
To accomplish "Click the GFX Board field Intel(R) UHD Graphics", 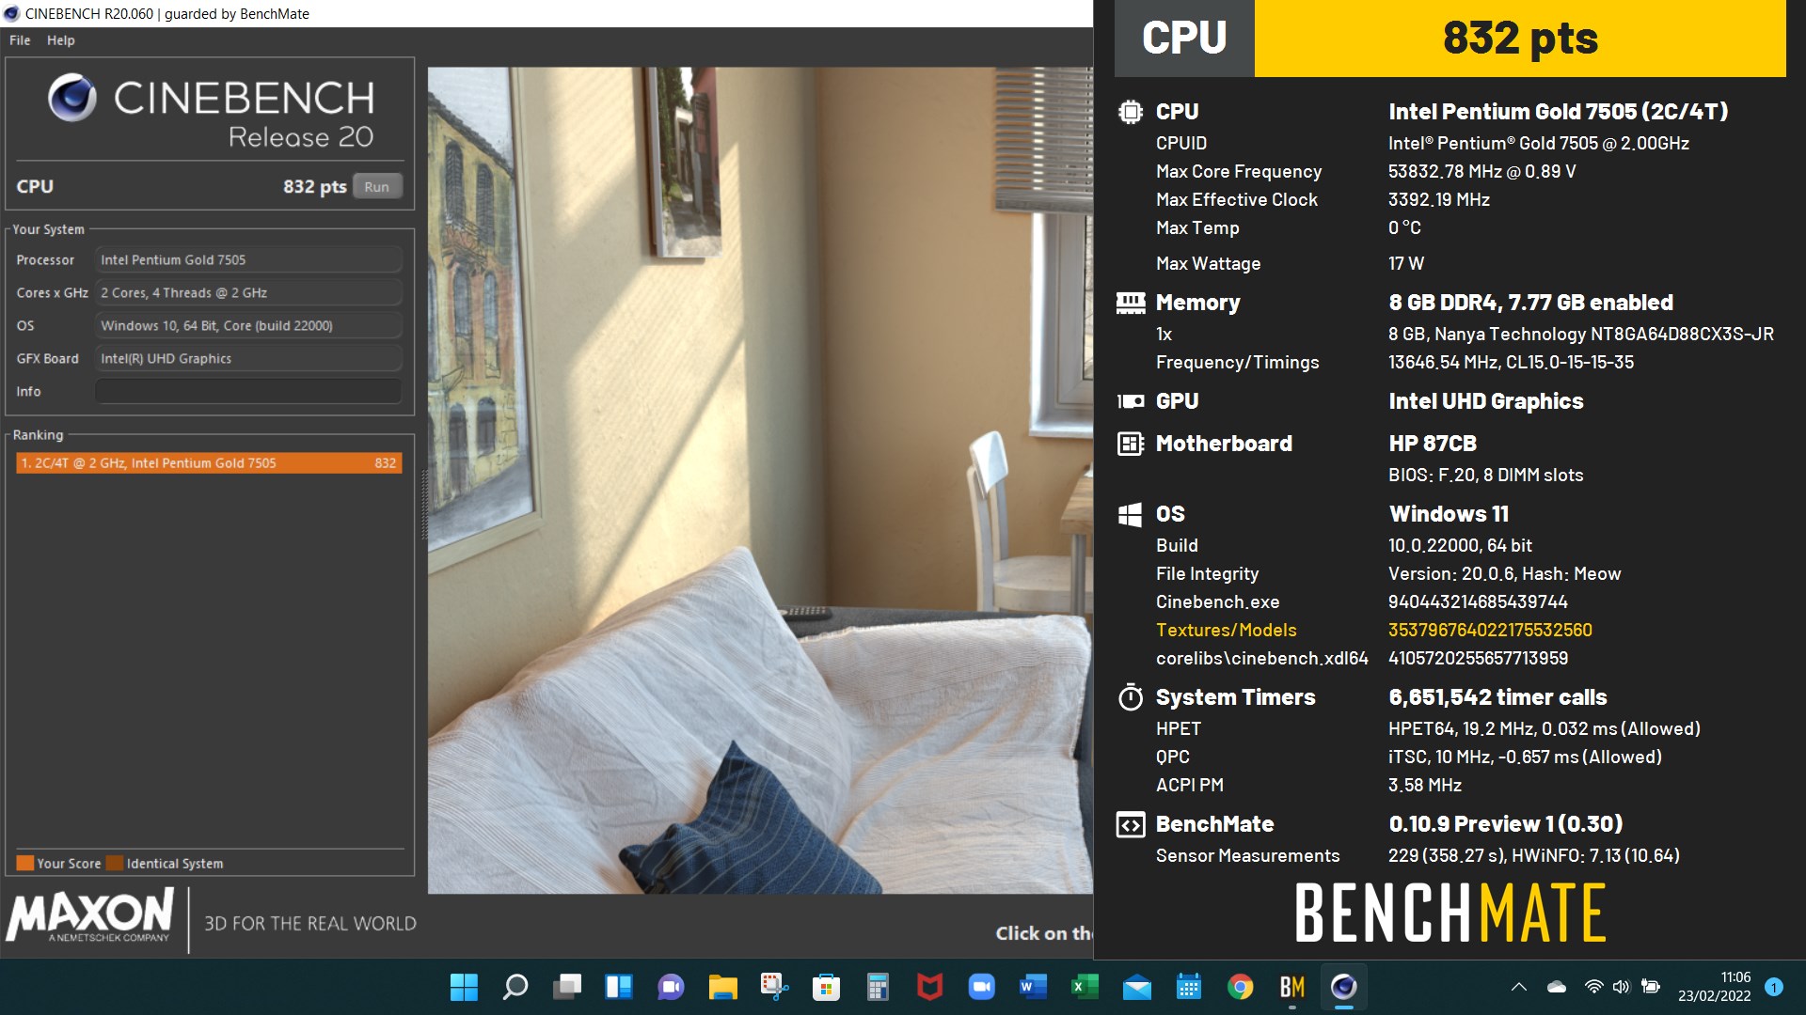I will coord(248,358).
